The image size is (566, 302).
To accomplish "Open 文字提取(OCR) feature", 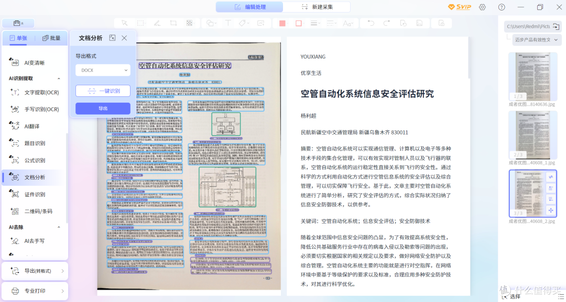I will click(x=34, y=92).
